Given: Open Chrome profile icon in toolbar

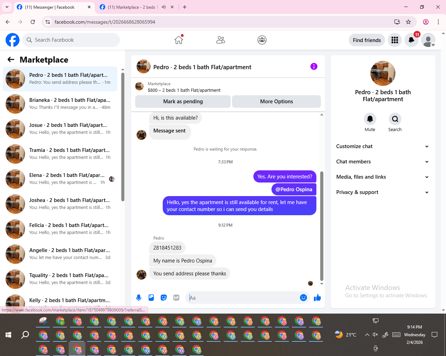Looking at the screenshot, I should coord(426,22).
